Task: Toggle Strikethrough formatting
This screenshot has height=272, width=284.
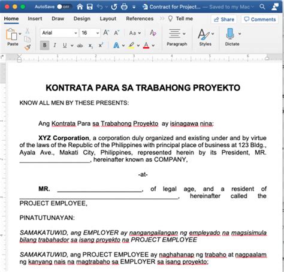Action: [x=80, y=46]
